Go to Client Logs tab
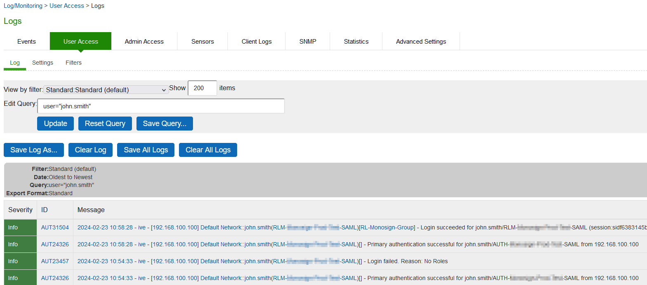 [256, 42]
